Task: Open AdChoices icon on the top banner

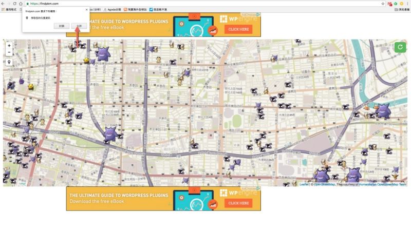Action: pyautogui.click(x=258, y=15)
